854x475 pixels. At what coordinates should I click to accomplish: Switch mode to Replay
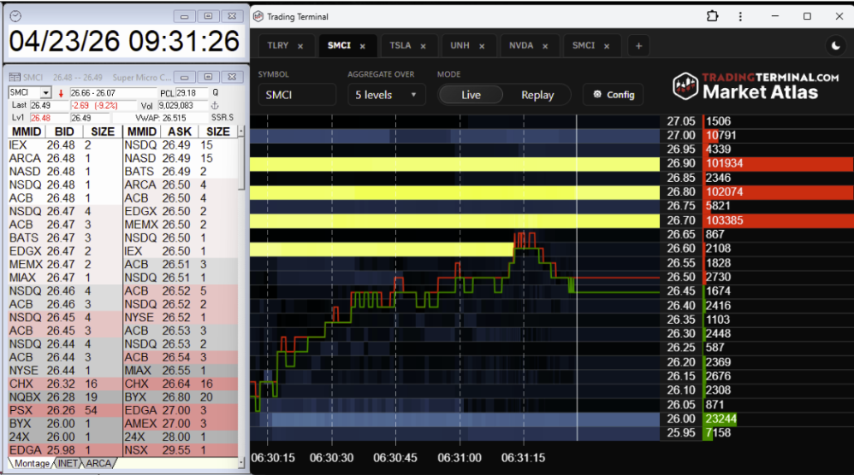click(x=537, y=95)
